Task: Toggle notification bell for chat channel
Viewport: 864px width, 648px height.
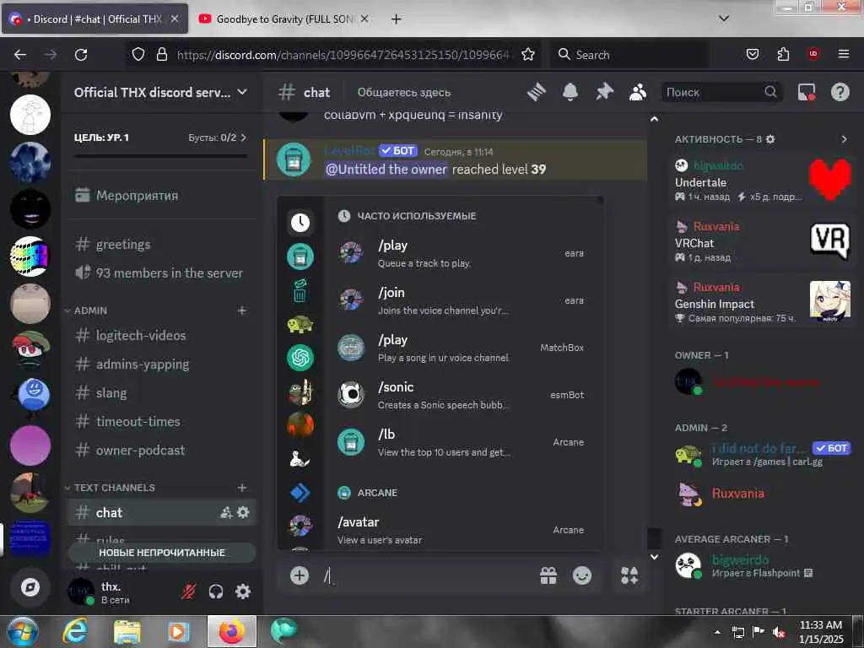Action: (x=570, y=92)
